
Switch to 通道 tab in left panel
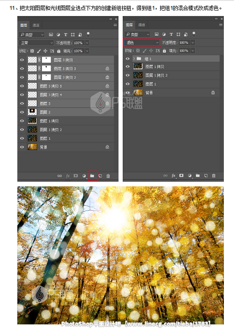(x=36, y=25)
